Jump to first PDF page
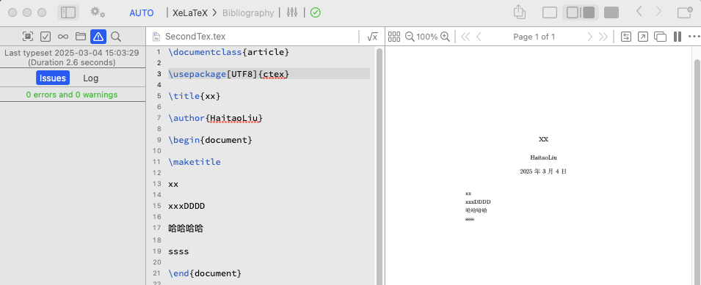The image size is (701, 285). point(465,37)
